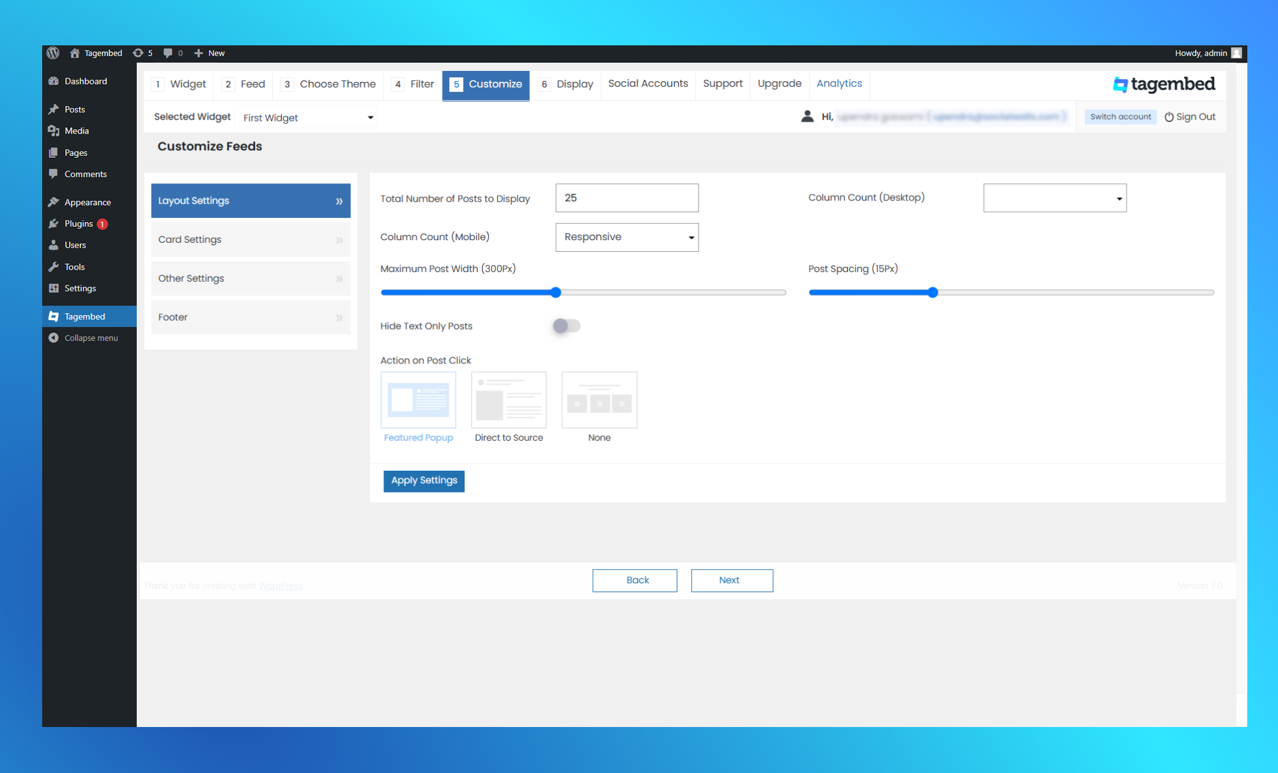Go to the Widget step tab
Screen dimensions: 1278x773
point(179,84)
